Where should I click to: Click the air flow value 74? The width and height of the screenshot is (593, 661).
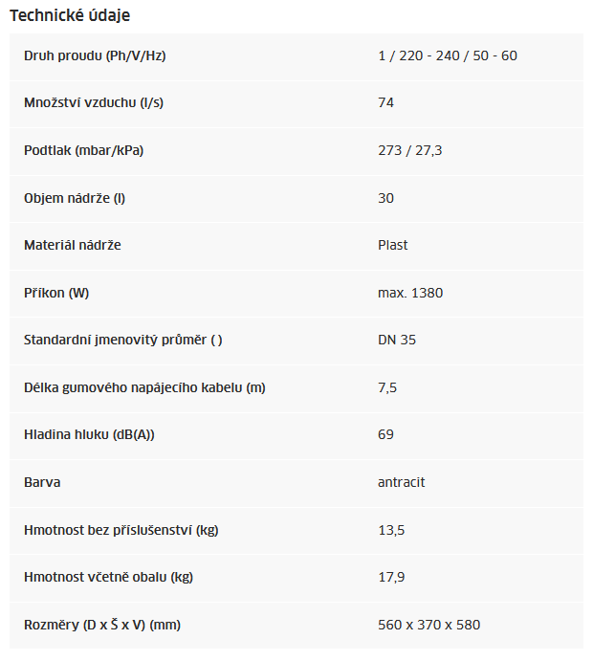(385, 103)
